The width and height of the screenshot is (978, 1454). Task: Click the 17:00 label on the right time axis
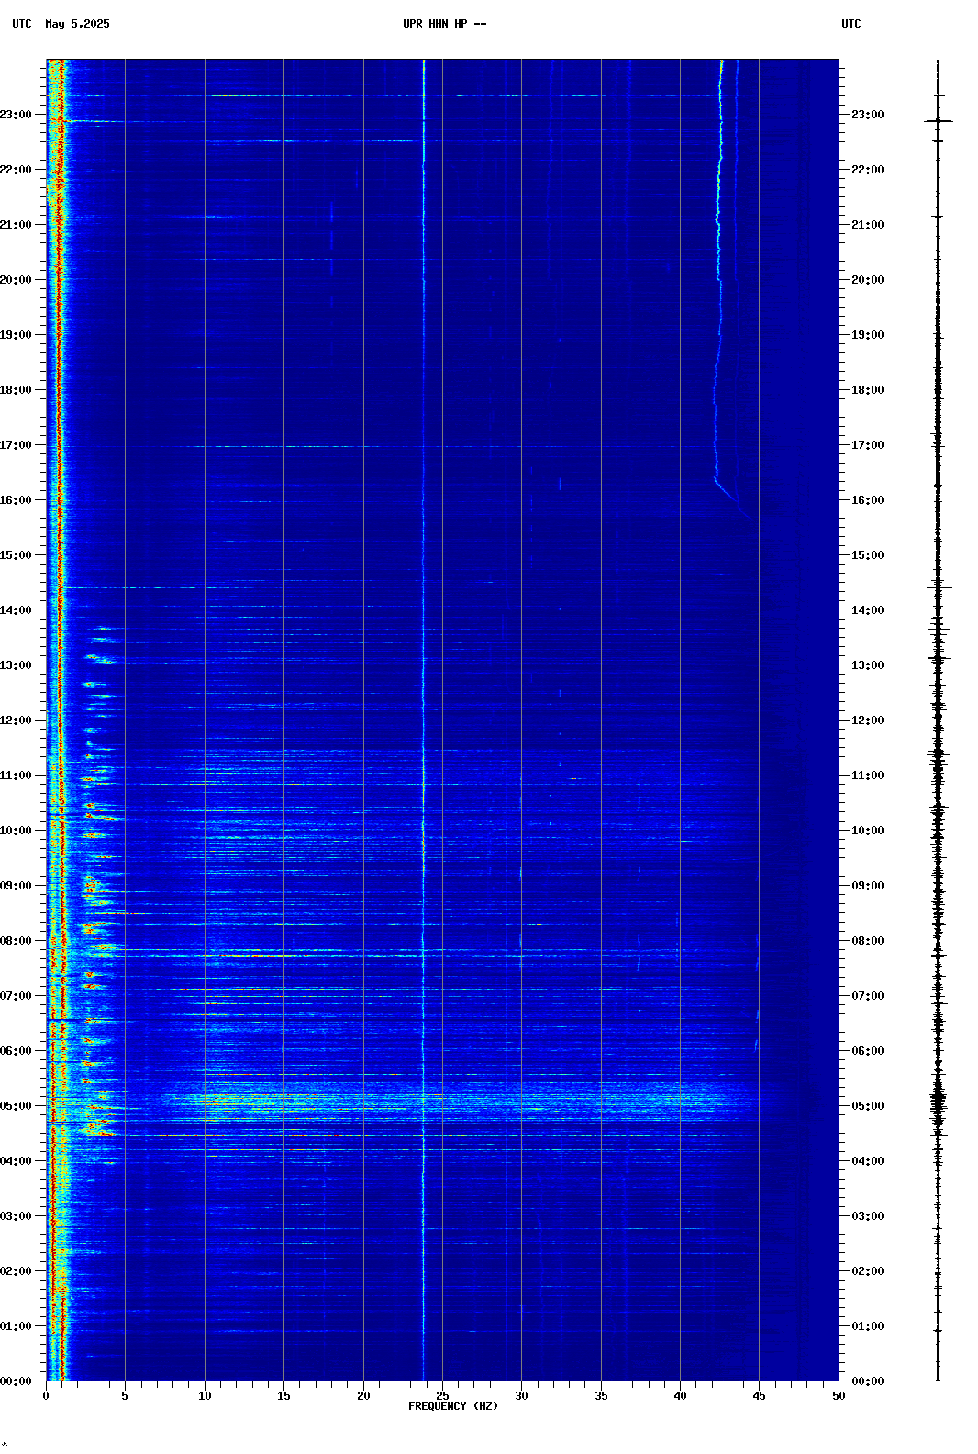(x=867, y=445)
